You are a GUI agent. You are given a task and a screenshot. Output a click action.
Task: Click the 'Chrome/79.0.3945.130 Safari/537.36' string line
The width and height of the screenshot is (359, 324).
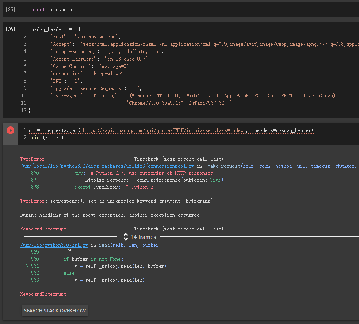pyautogui.click(x=179, y=103)
